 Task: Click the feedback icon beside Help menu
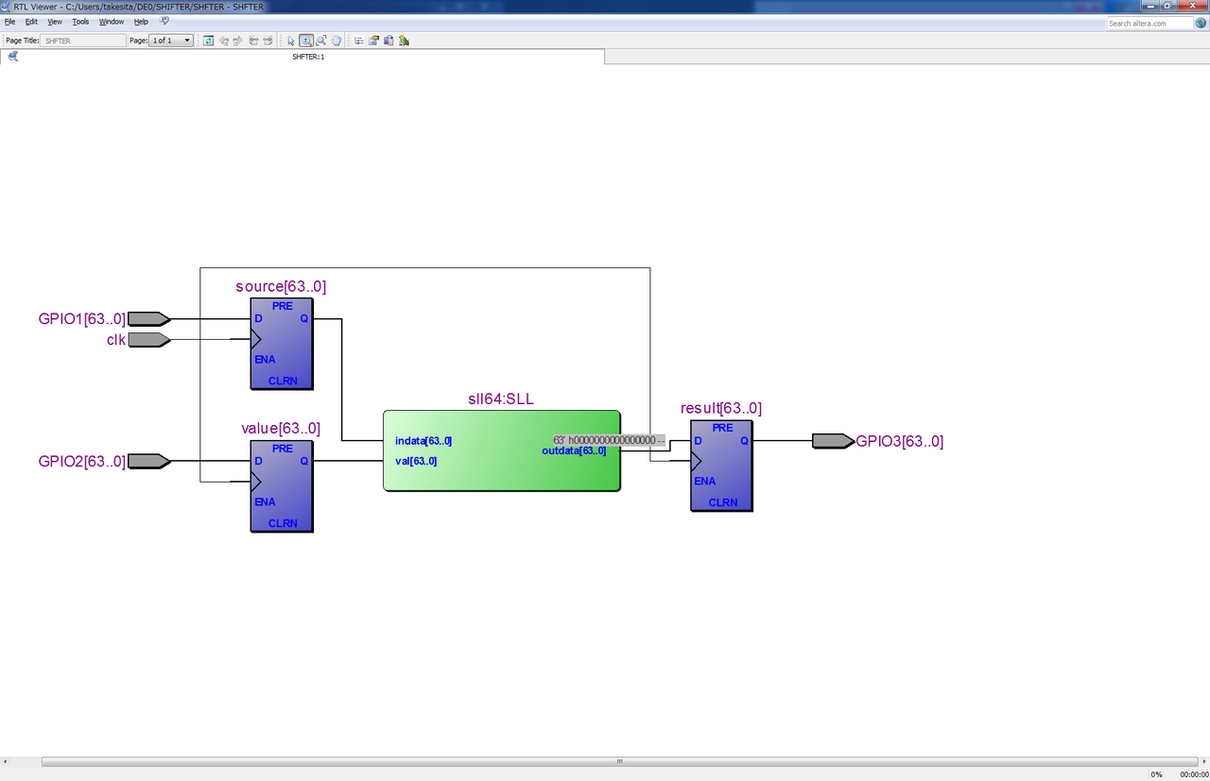tap(164, 21)
